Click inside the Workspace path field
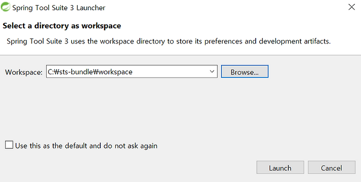Screen dimensions: 361x182 (132, 71)
